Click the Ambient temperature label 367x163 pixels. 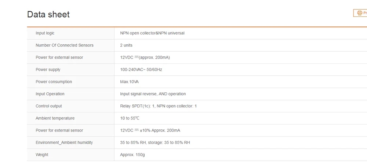(55, 118)
